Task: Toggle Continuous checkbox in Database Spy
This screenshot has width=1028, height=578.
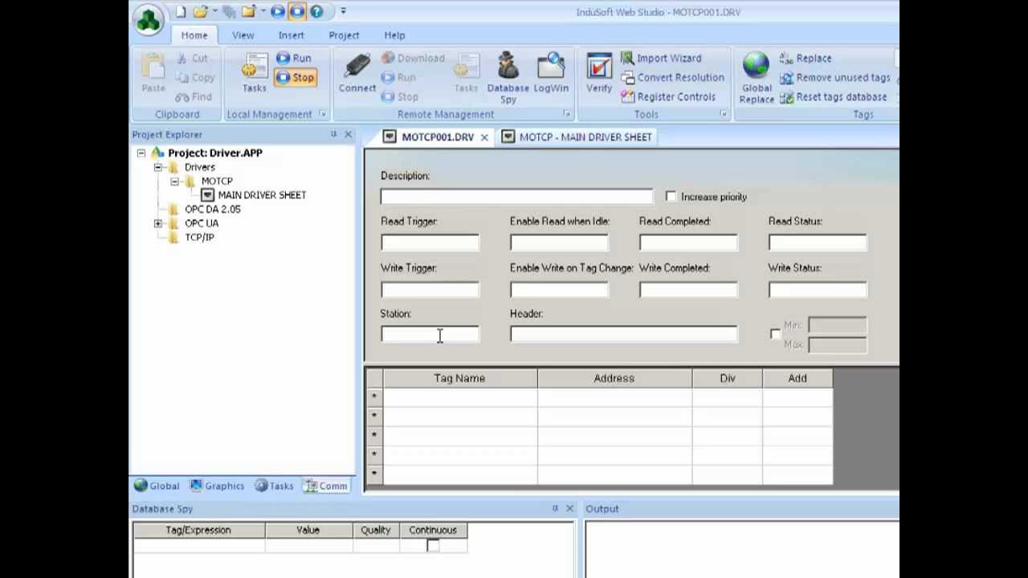Action: click(433, 546)
